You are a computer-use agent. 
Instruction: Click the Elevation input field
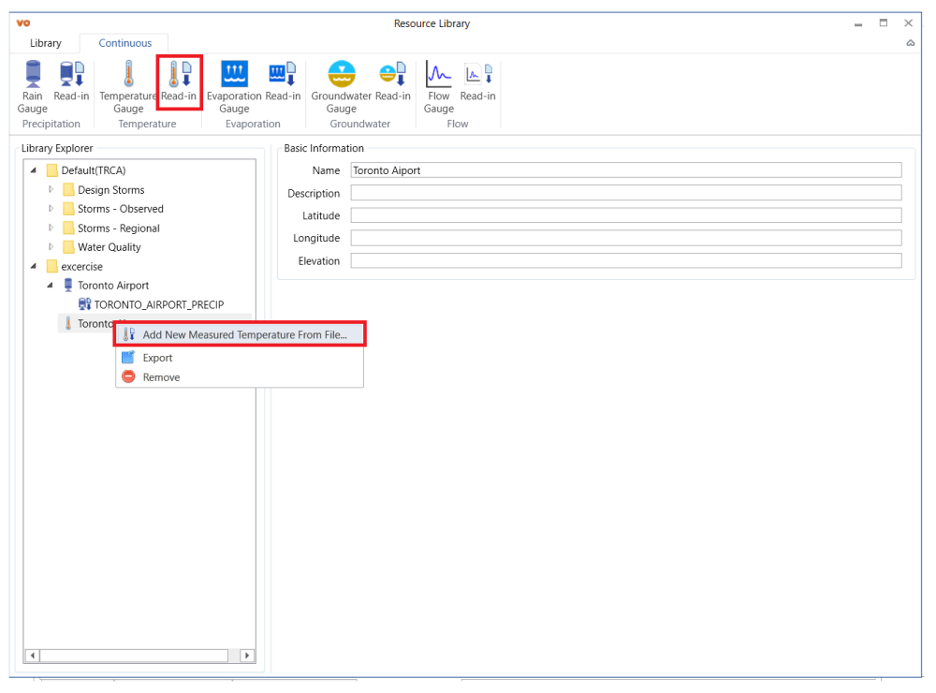click(625, 260)
